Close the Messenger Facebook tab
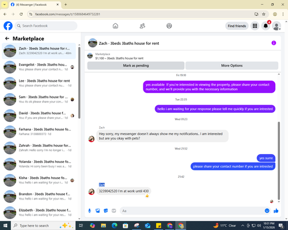 tap(58, 5)
